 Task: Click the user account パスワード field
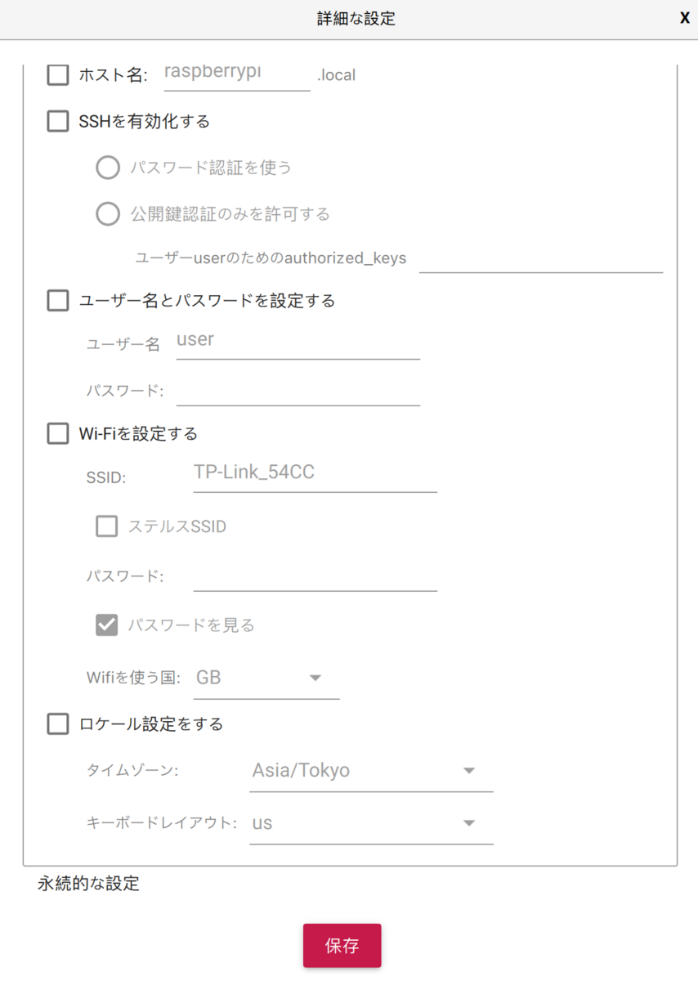tap(298, 390)
